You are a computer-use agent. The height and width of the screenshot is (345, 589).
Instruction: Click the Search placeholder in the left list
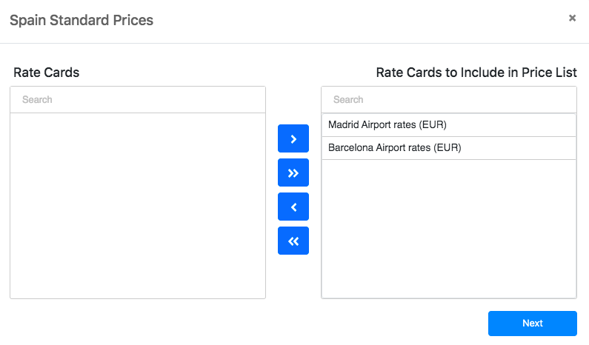[37, 100]
